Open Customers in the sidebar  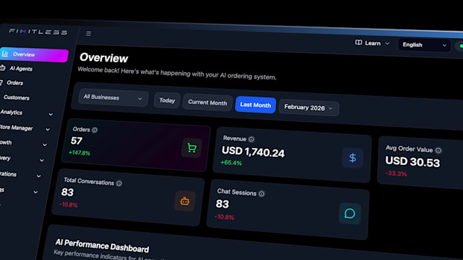(16, 98)
